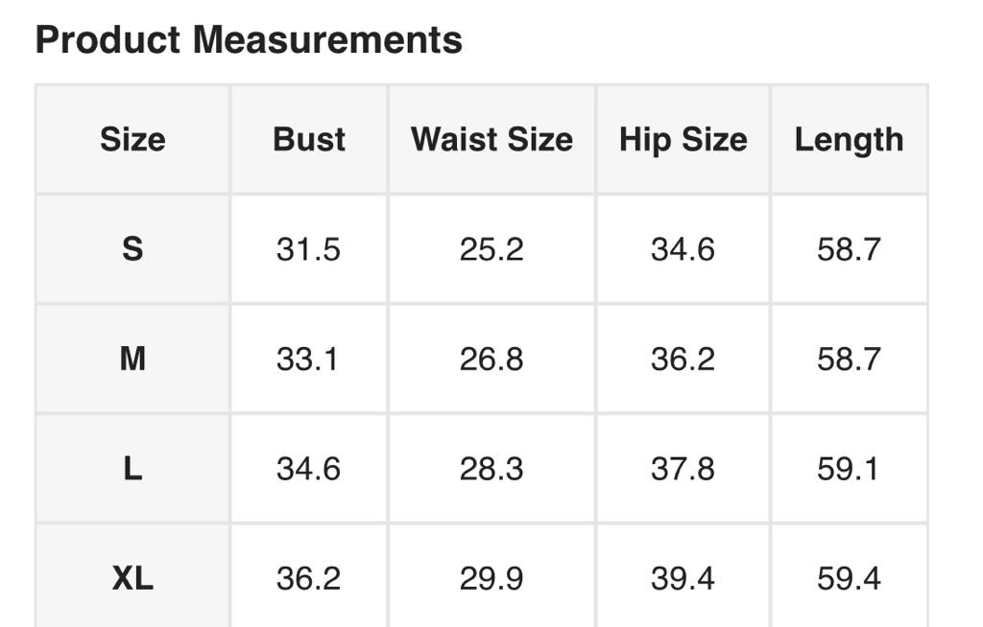983x627 pixels.
Task: Click the L size row label
Action: (132, 469)
